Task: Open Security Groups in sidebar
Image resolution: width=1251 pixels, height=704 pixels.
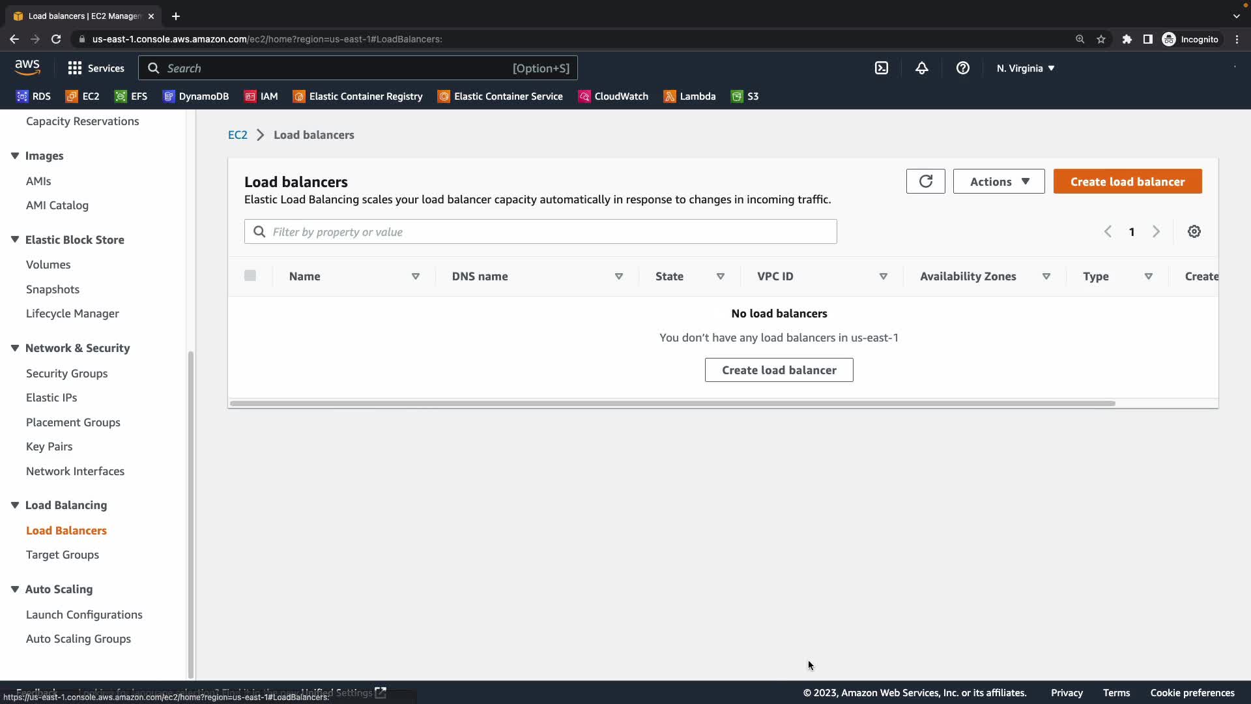Action: (66, 374)
